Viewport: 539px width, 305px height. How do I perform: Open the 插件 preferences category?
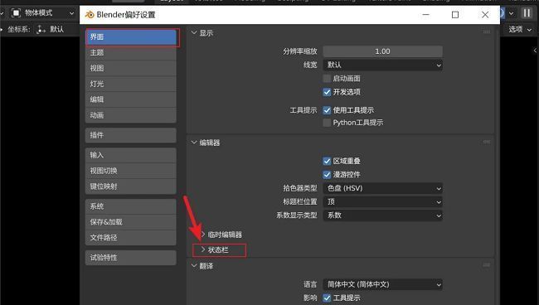pyautogui.click(x=131, y=135)
